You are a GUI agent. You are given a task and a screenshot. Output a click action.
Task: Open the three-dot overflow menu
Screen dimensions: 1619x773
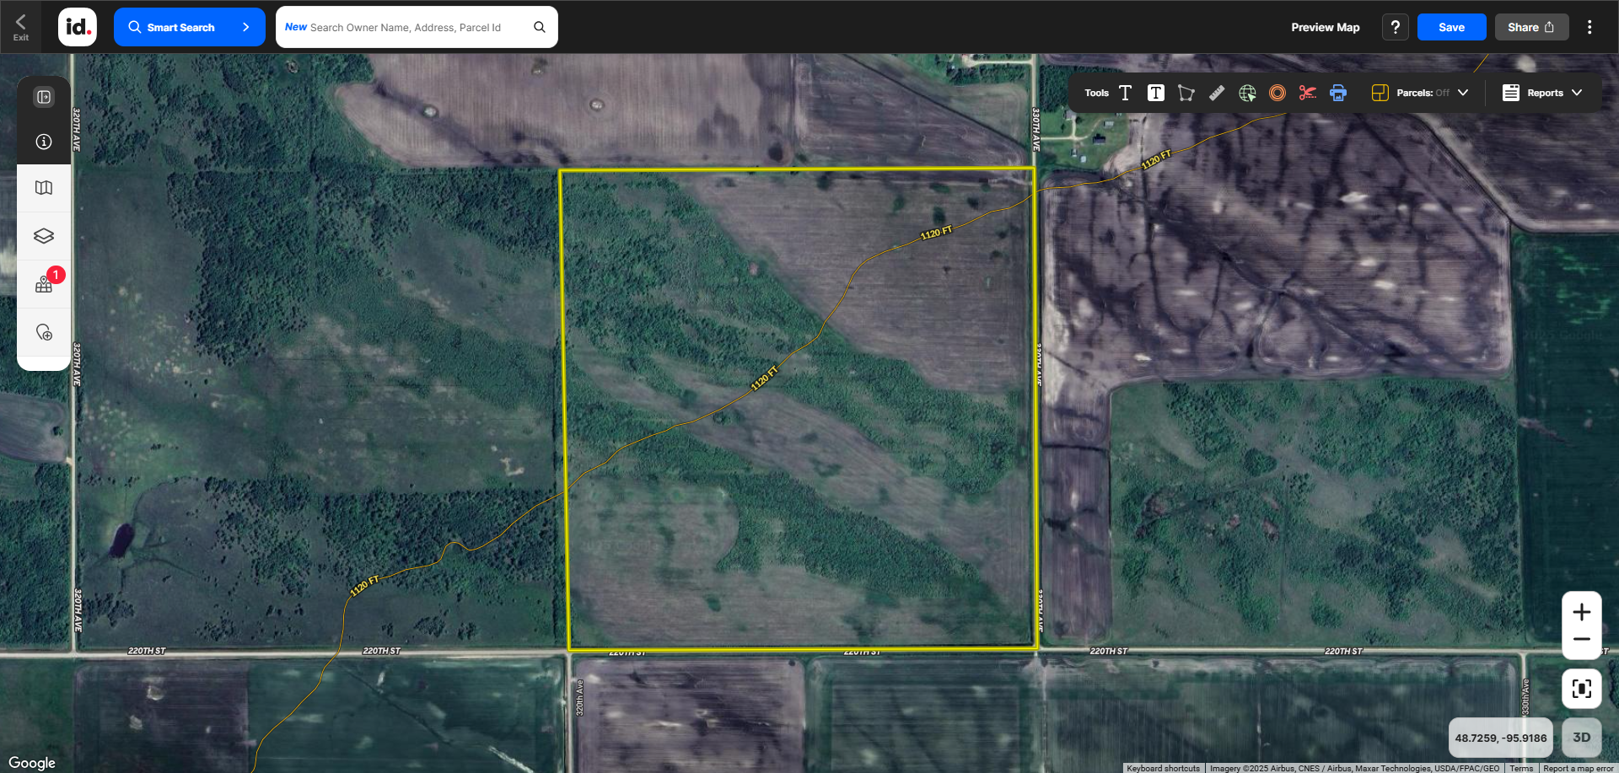(1590, 26)
